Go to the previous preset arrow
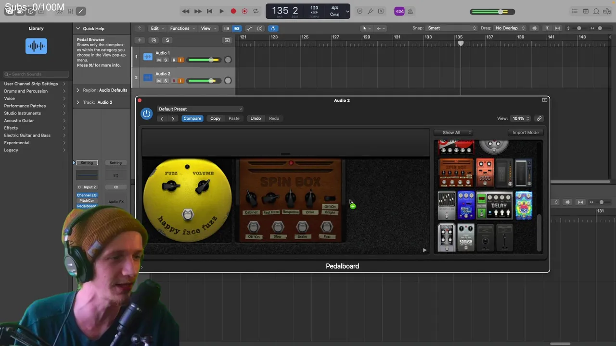 tap(162, 118)
